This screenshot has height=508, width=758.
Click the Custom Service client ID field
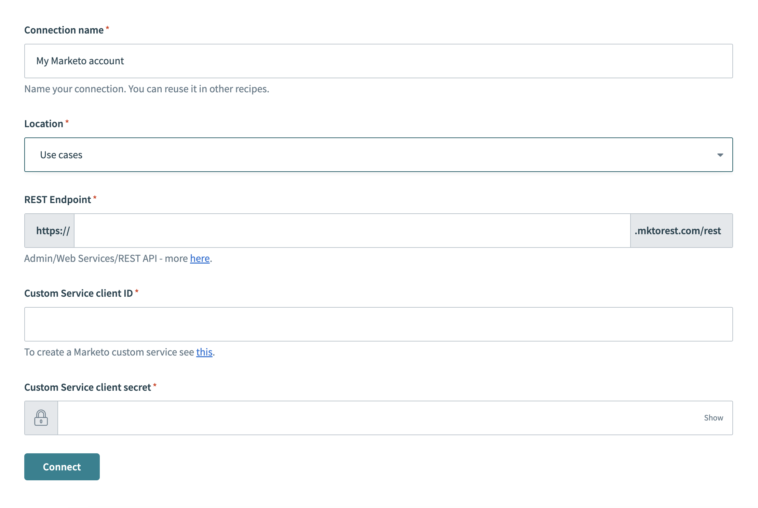[378, 324]
